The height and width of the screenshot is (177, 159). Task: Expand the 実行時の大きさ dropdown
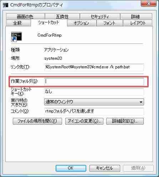point(94,102)
